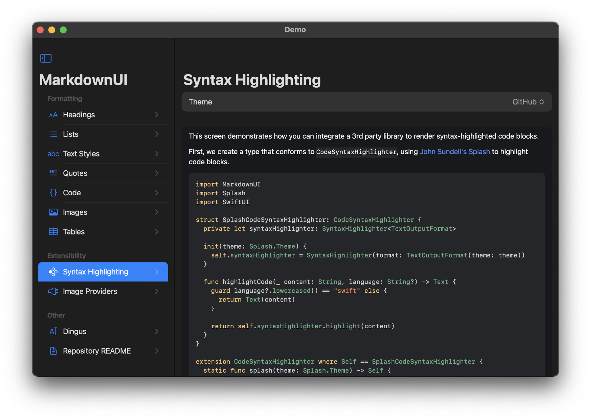Screen dimensions: 591x419
Task: Select the Quotes sidebar entry
Action: [x=75, y=173]
